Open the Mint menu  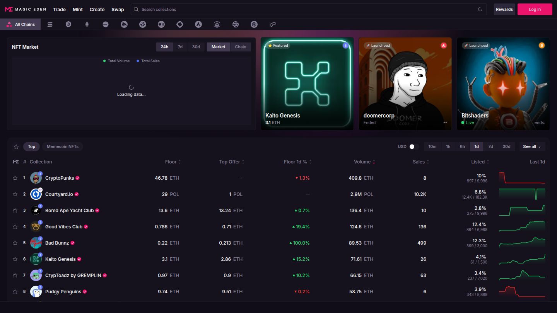(78, 9)
